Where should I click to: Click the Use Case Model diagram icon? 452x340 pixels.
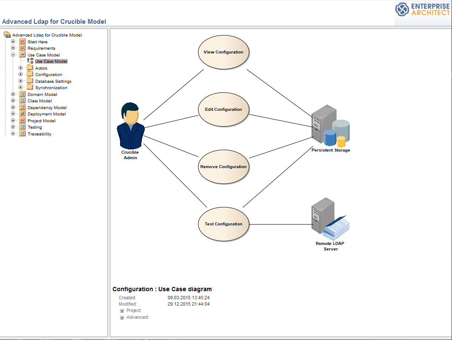click(30, 61)
